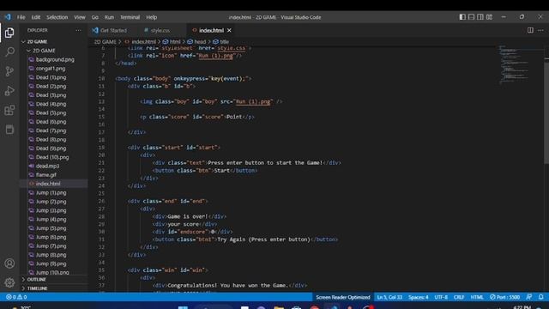Switch to the Get Started tab
The width and height of the screenshot is (549, 309).
point(112,31)
